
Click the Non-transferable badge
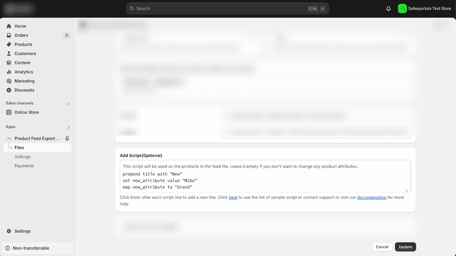[x=37, y=248]
